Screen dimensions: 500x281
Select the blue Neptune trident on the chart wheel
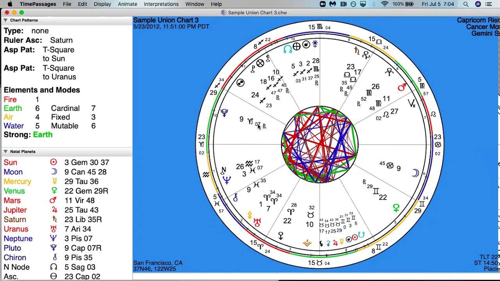tap(227, 180)
